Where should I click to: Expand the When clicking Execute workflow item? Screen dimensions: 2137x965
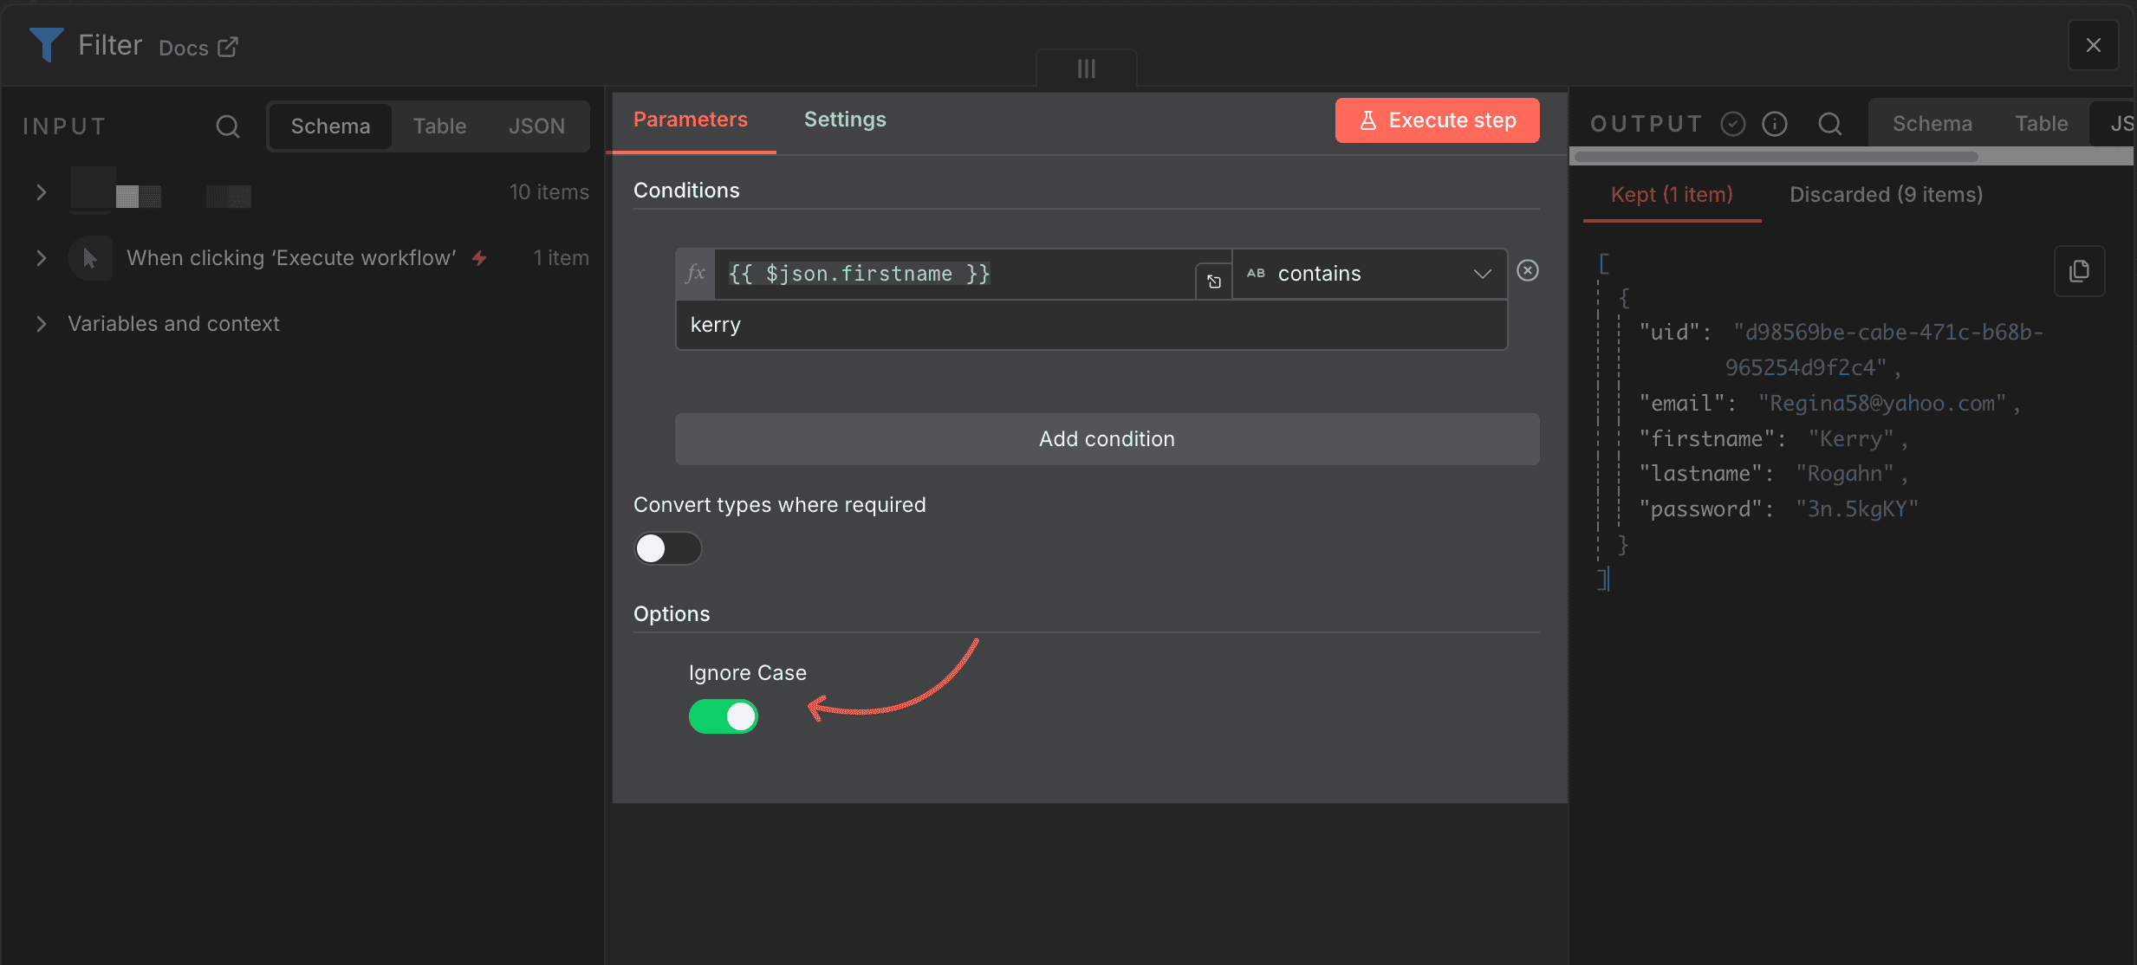41,257
